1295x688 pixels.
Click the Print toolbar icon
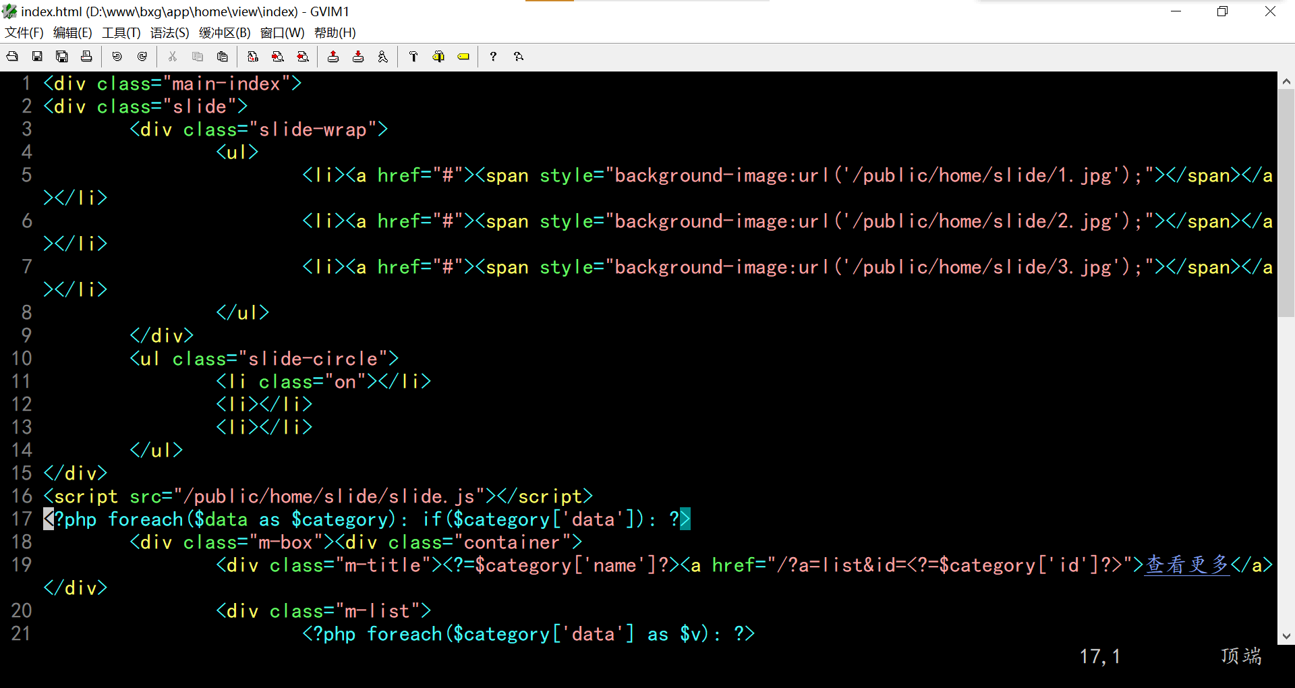point(86,57)
